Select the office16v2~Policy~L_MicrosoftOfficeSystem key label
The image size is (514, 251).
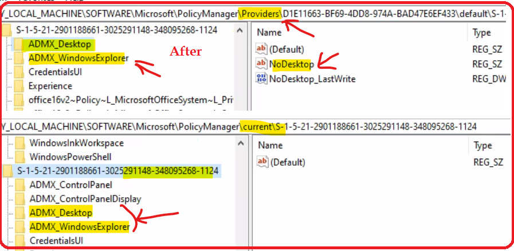pos(131,100)
